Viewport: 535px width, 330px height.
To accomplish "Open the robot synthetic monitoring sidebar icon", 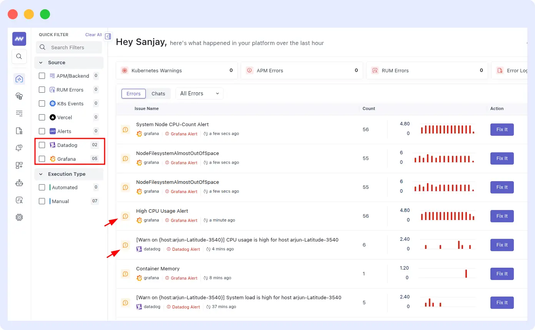I will point(19,183).
